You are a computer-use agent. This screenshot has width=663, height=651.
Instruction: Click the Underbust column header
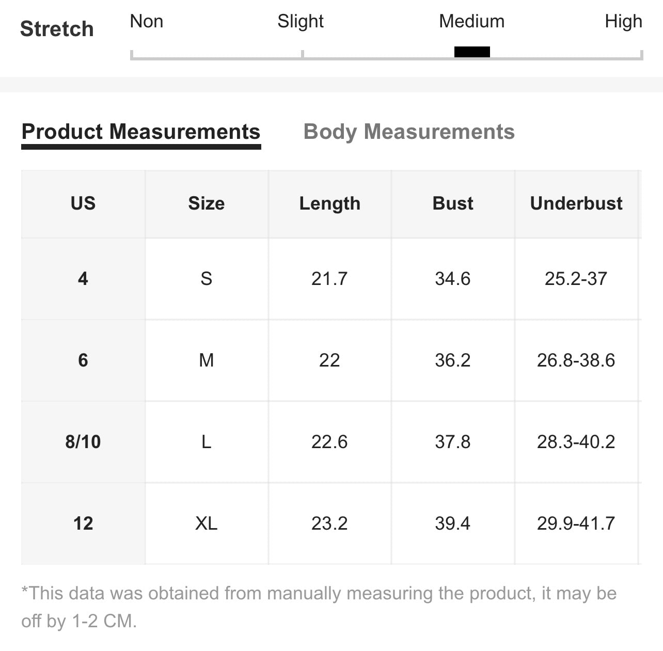pos(576,203)
